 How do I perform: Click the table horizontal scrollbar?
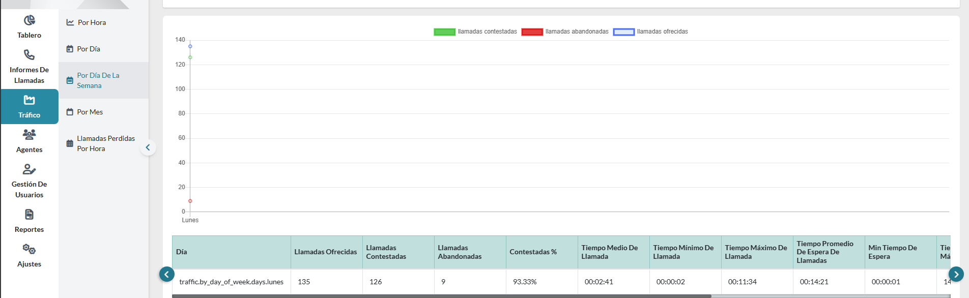(441, 295)
